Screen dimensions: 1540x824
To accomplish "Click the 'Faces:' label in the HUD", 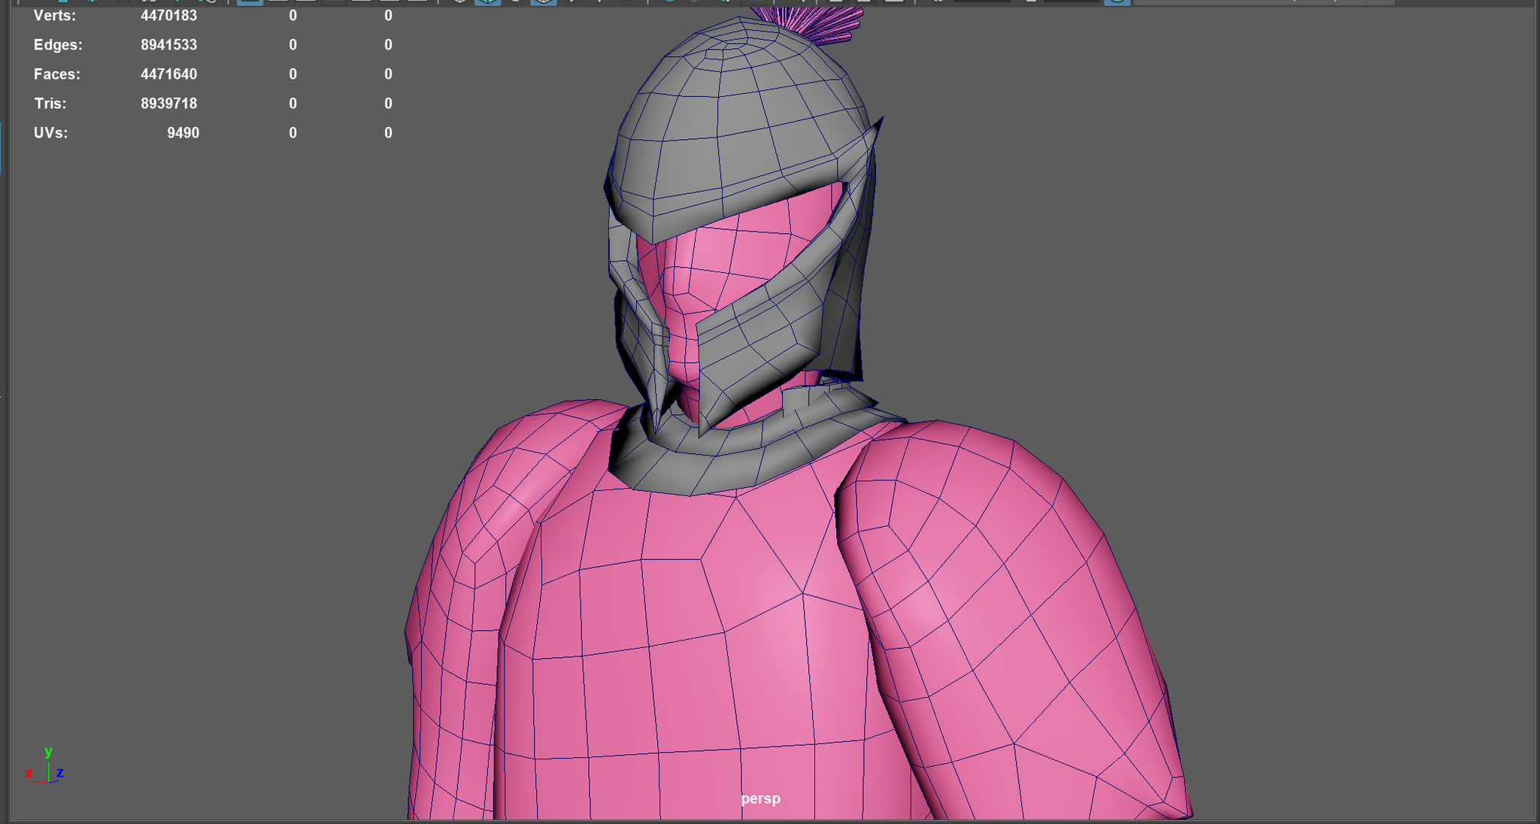I will 57,74.
